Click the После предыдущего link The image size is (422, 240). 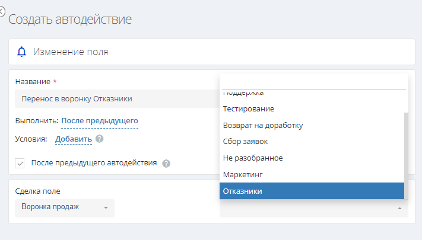(x=100, y=121)
